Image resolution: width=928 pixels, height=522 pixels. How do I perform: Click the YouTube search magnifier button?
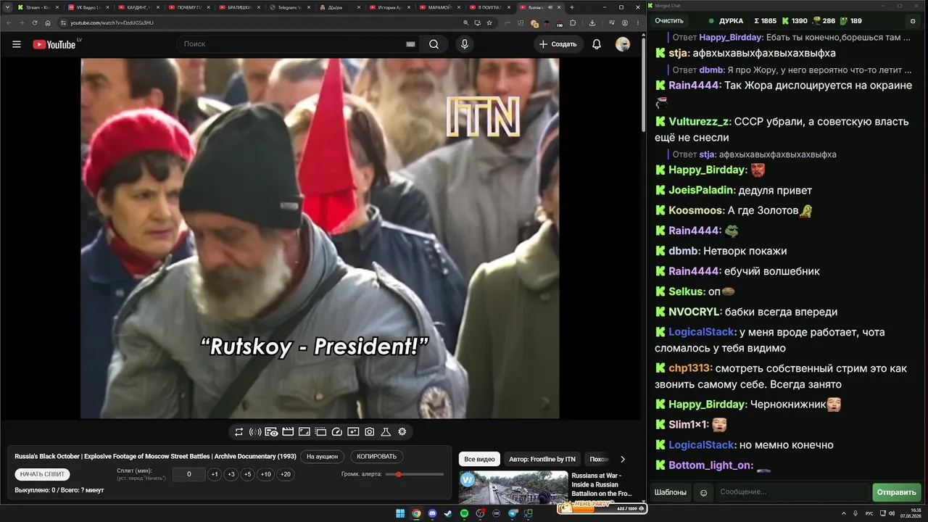[434, 44]
